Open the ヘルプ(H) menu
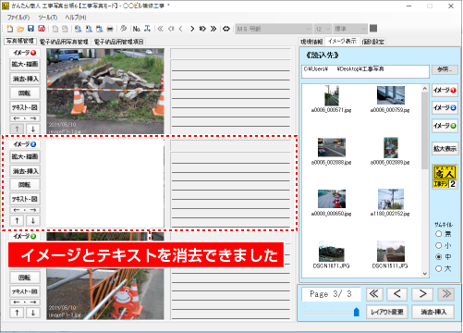This screenshot has width=463, height=333. pos(76,18)
